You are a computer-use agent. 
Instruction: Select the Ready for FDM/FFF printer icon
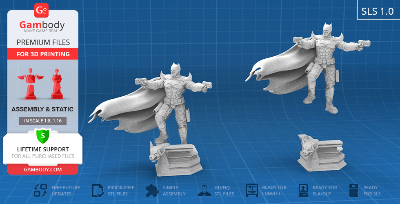tap(252, 191)
